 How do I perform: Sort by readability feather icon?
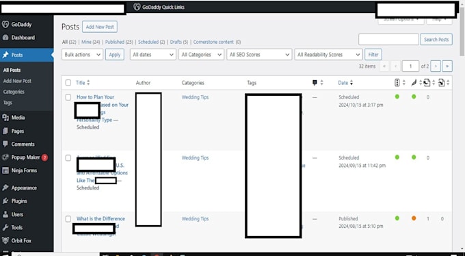[x=414, y=83]
